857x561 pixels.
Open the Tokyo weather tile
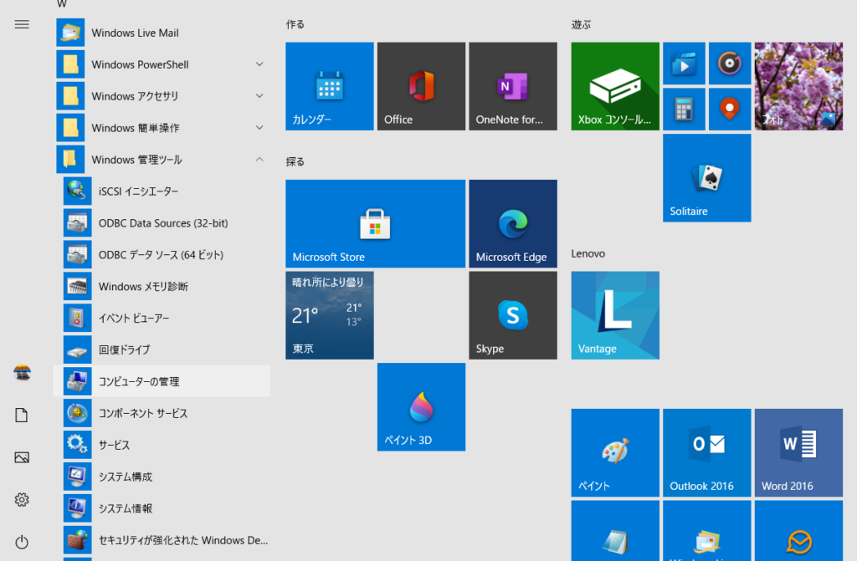click(329, 315)
